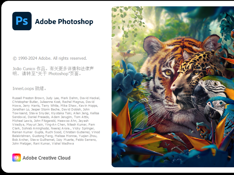Click the Adobe Creative Cloud label
Image resolution: width=234 pixels, height=175 pixels.
[x=46, y=158]
